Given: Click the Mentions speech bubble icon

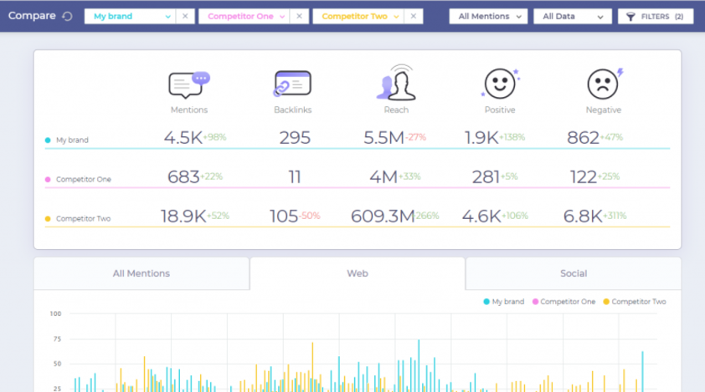Looking at the screenshot, I should point(188,84).
